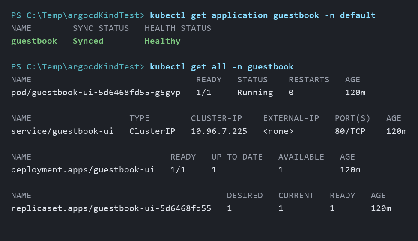The height and width of the screenshot is (241, 418).
Task: Click the 'CLUSTER-IP' column header
Action: [x=216, y=118]
